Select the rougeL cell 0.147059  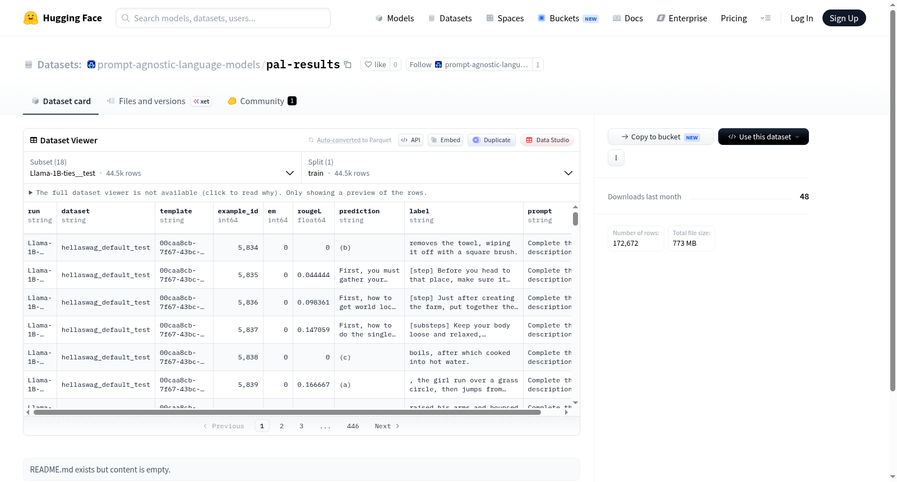pyautogui.click(x=314, y=330)
